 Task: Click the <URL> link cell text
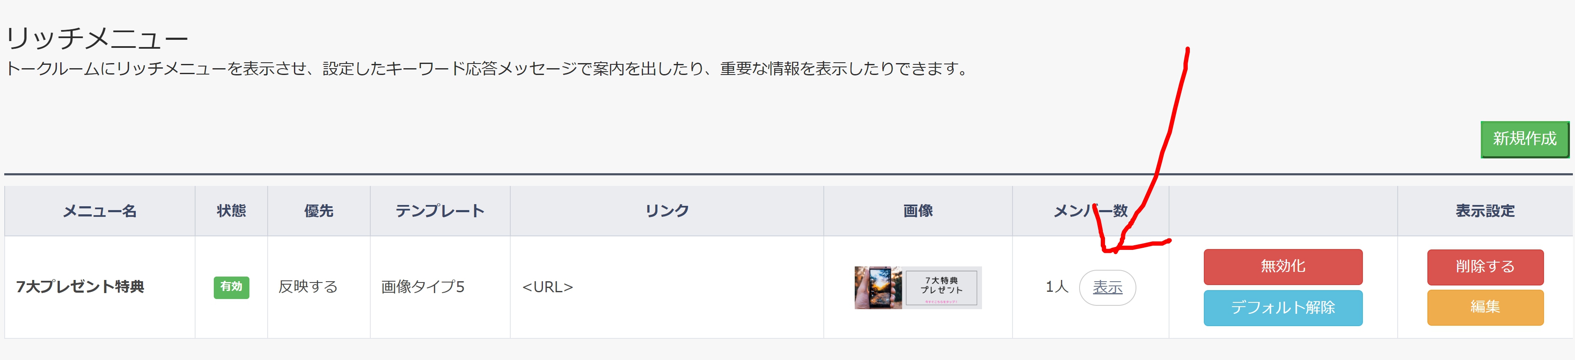(547, 287)
